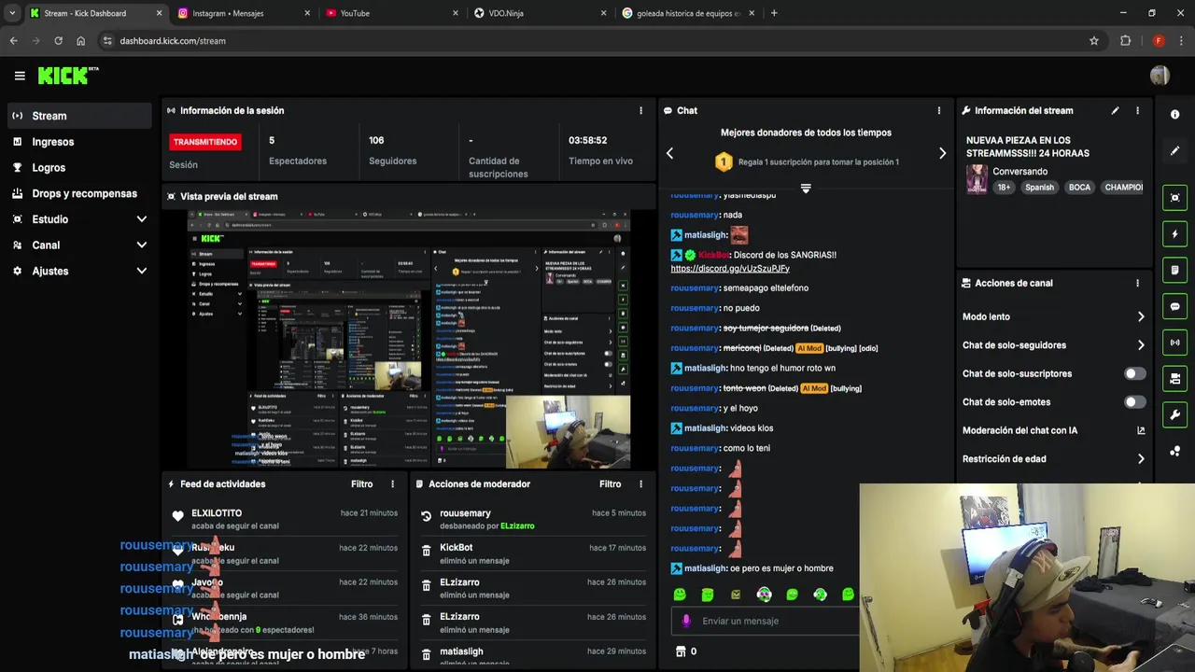The height and width of the screenshot is (672, 1195).
Task: Toggle the stream preview panel icon in right toolbar
Action: 1174,198
